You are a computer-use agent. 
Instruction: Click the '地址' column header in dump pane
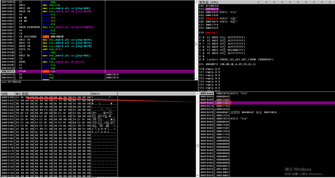(x=8, y=94)
